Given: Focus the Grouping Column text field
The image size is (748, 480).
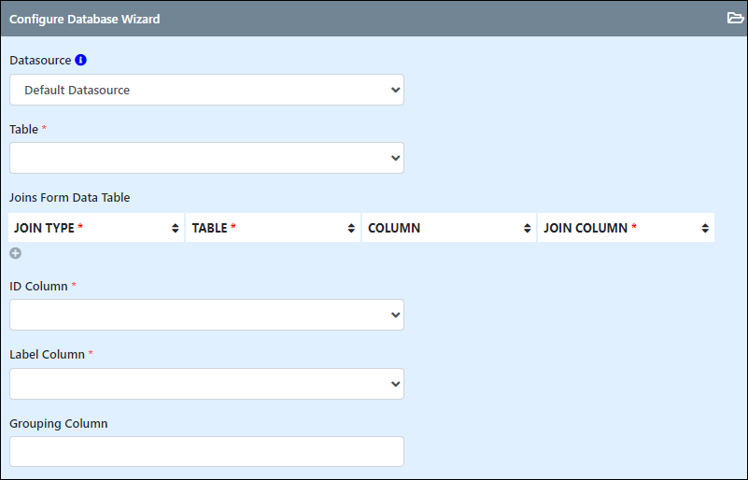Looking at the screenshot, I should pyautogui.click(x=206, y=451).
